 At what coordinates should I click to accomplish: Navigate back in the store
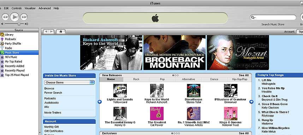46,32
